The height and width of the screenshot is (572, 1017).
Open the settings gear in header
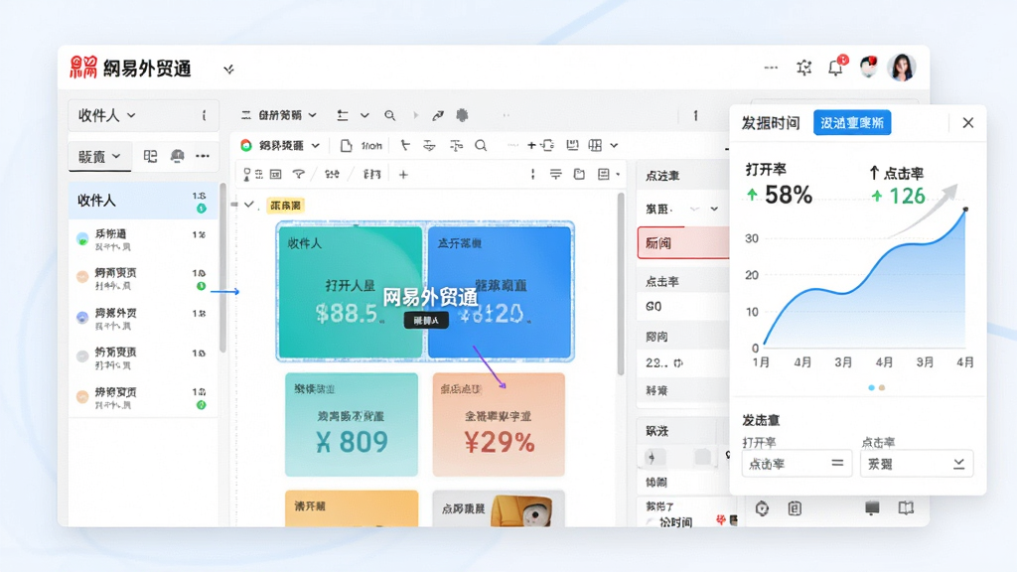(804, 68)
